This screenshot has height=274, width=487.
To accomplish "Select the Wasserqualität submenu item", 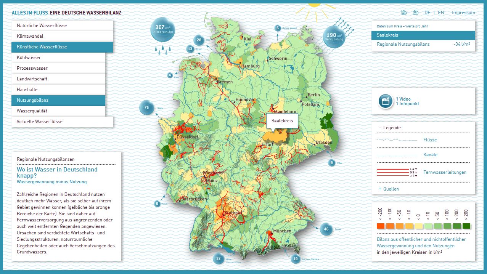I will (x=58, y=111).
